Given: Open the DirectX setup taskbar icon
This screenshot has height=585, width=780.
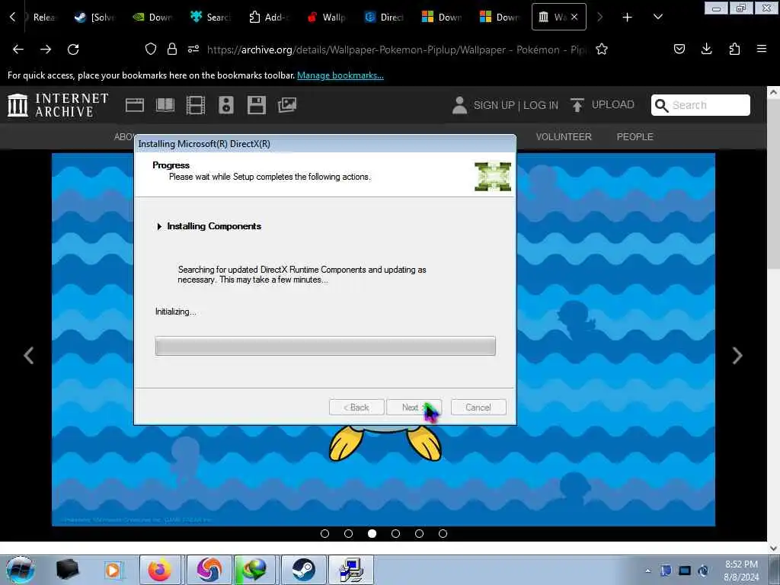Looking at the screenshot, I should [x=351, y=570].
